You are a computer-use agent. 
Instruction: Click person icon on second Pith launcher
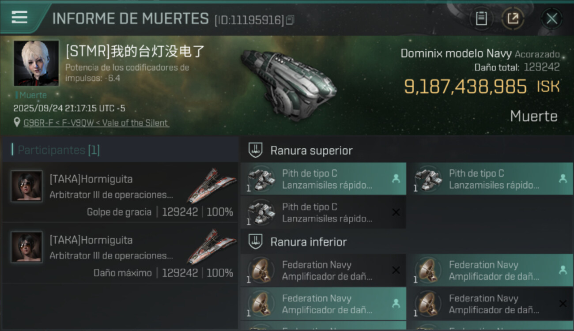pos(563,179)
